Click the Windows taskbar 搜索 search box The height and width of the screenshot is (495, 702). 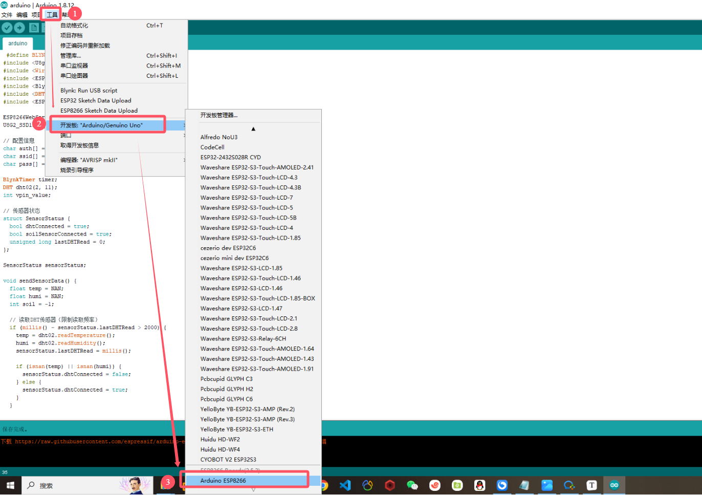(87, 485)
